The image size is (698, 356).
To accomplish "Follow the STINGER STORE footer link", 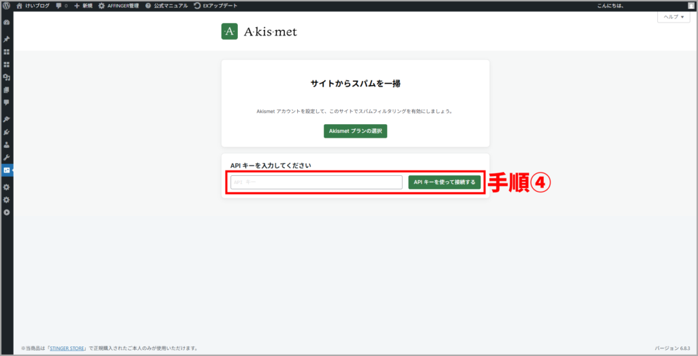I will (x=67, y=348).
